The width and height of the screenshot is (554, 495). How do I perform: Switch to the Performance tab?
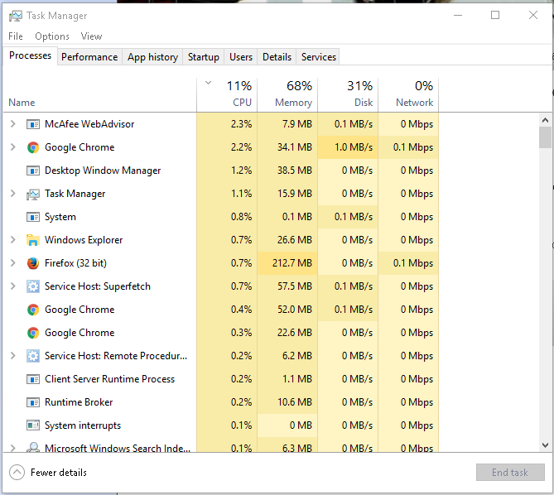click(x=89, y=57)
